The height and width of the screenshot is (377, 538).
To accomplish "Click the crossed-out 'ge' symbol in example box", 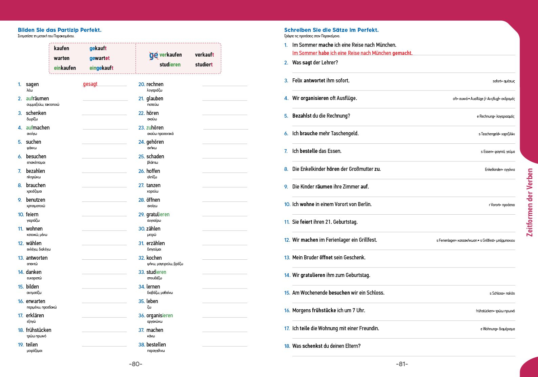I will [154, 56].
